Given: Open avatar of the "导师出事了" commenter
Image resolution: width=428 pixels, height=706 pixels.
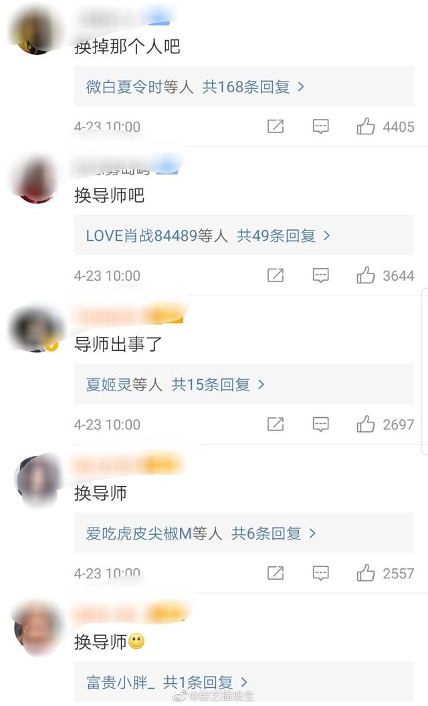Looking at the screenshot, I should tap(35, 330).
